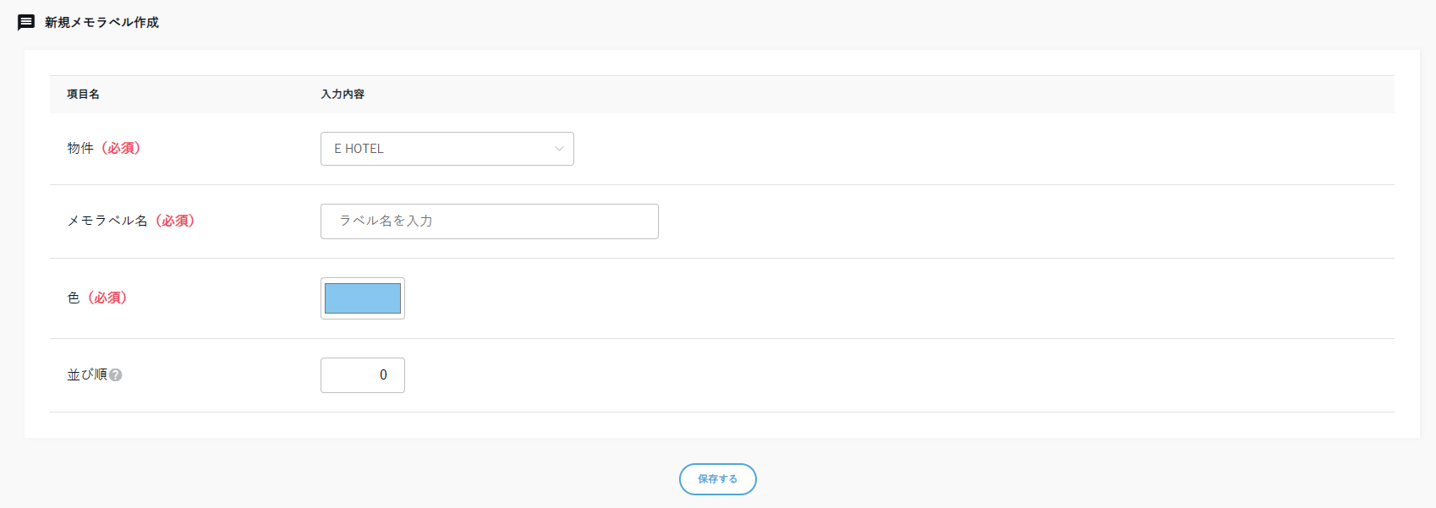Open the light blue color picker swatch
The width and height of the screenshot is (1436, 508).
363,298
